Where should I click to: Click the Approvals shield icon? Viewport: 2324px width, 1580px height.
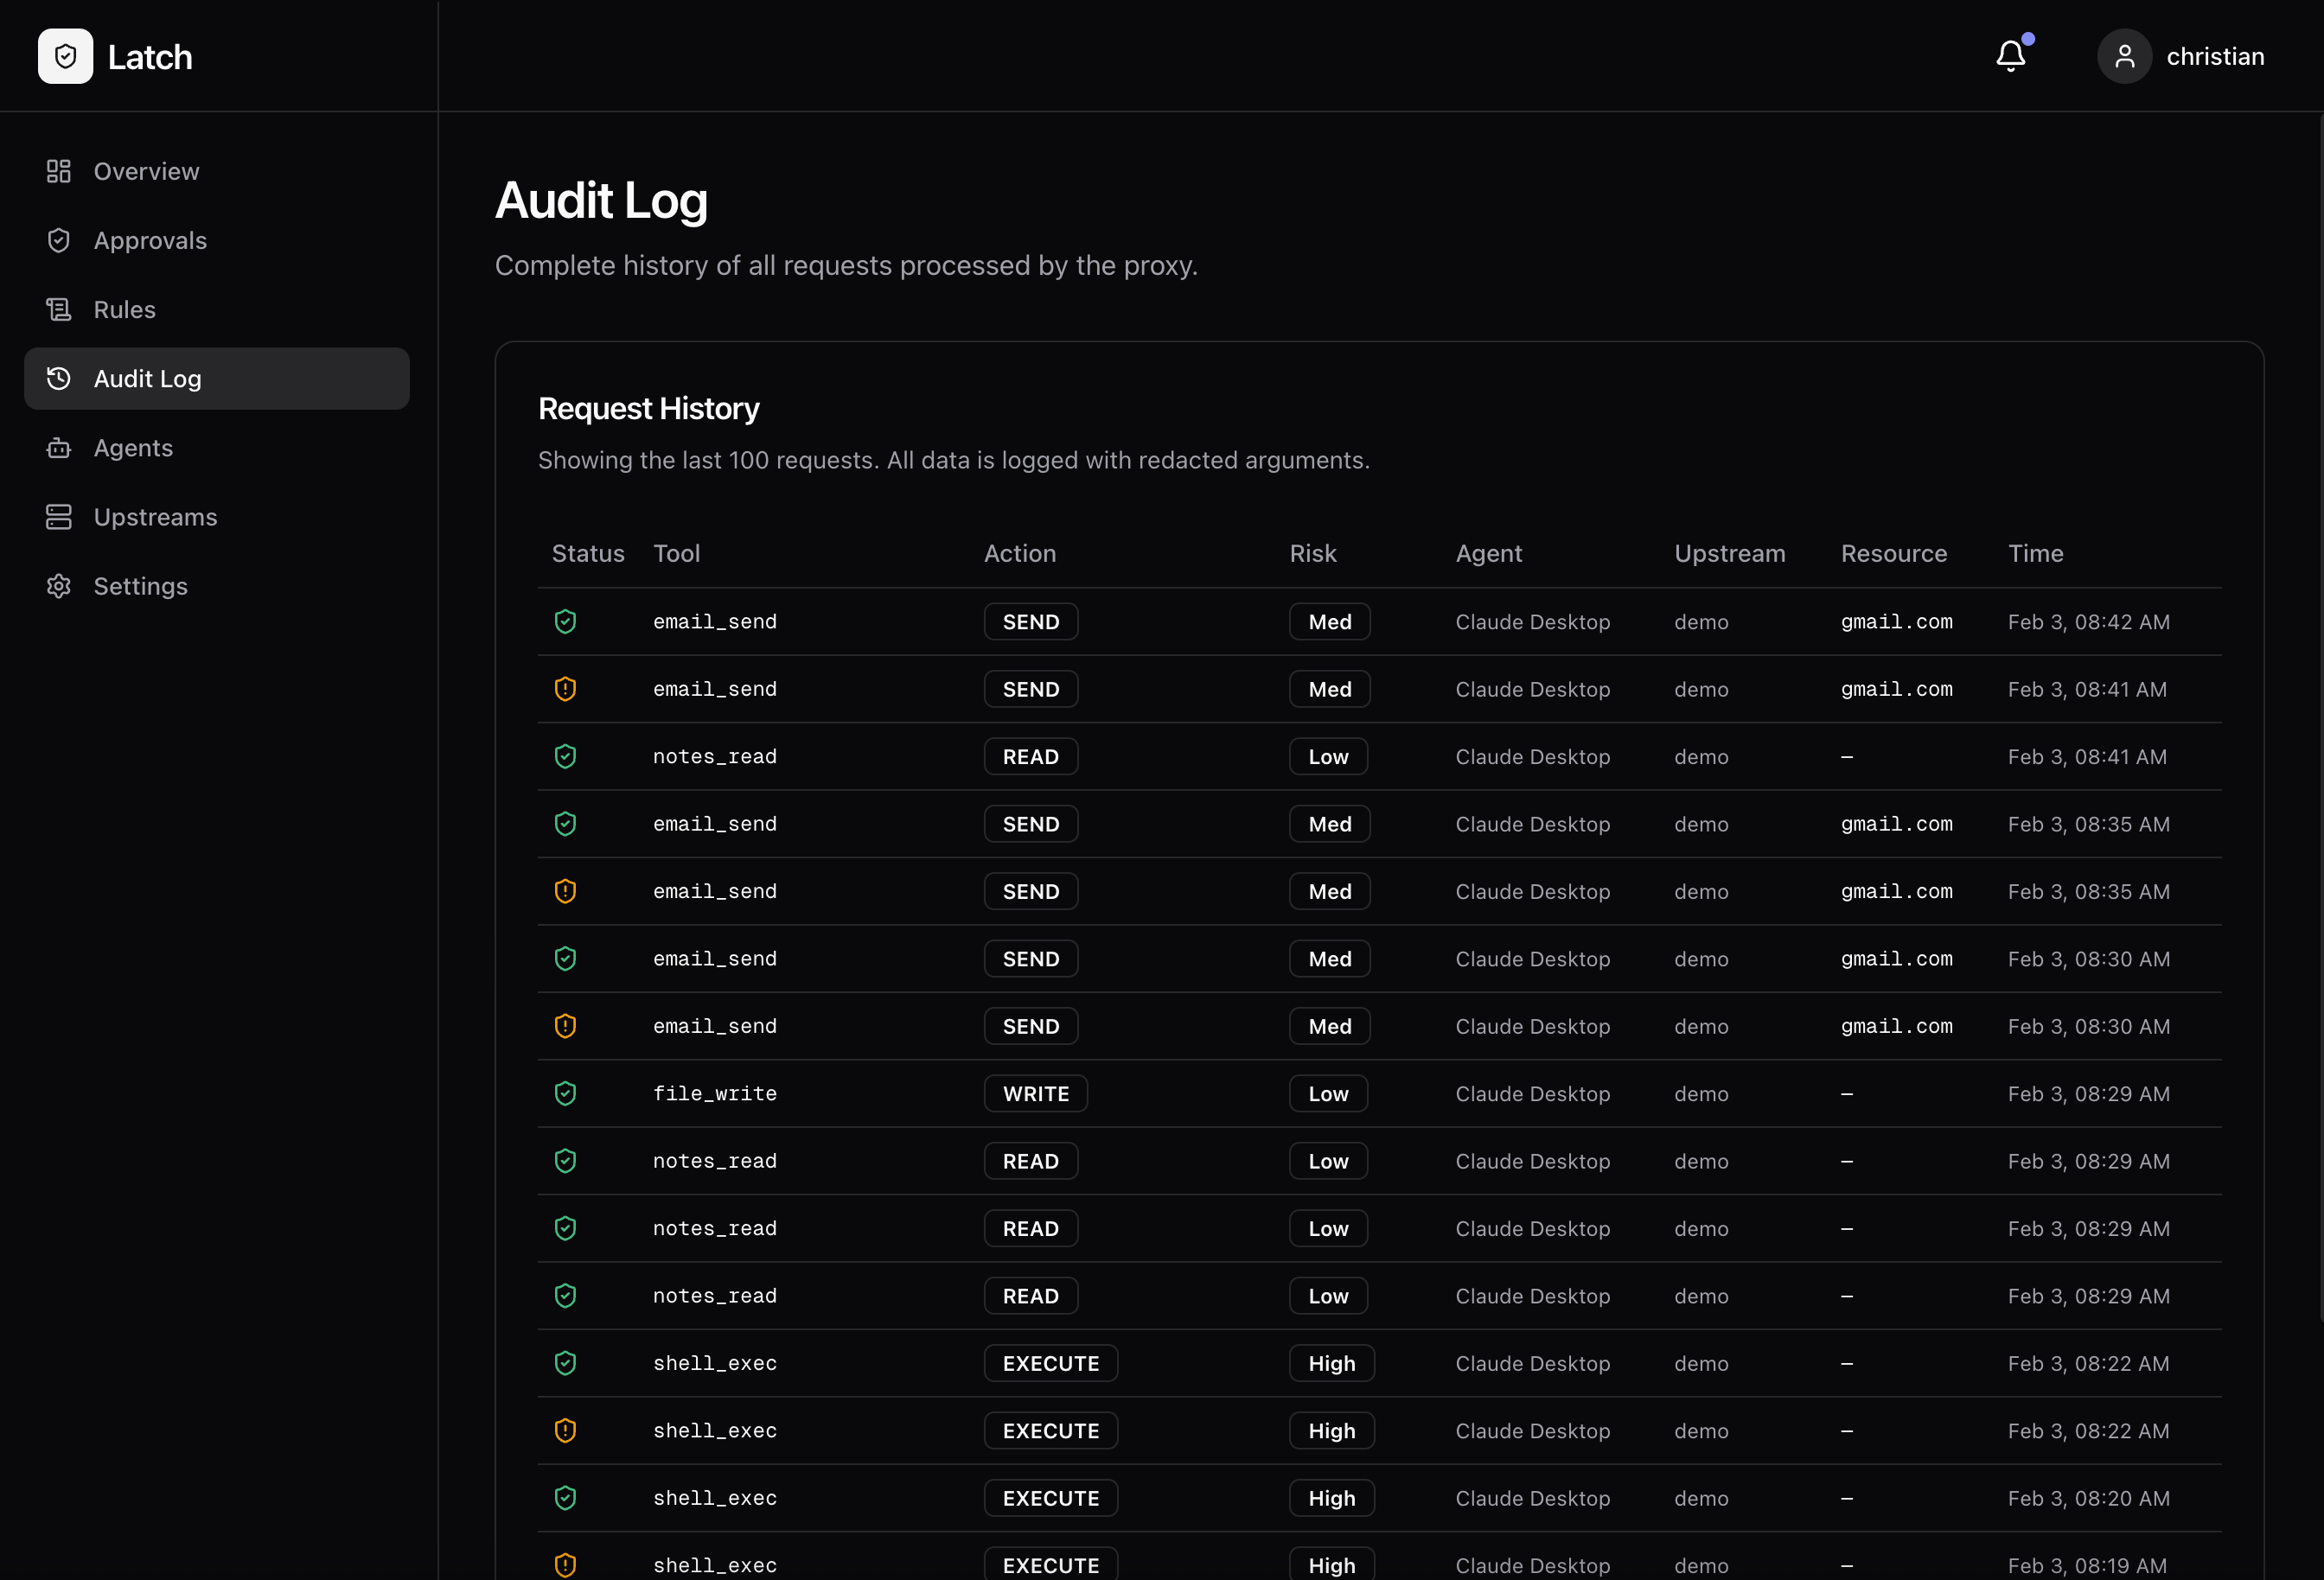tap(58, 240)
